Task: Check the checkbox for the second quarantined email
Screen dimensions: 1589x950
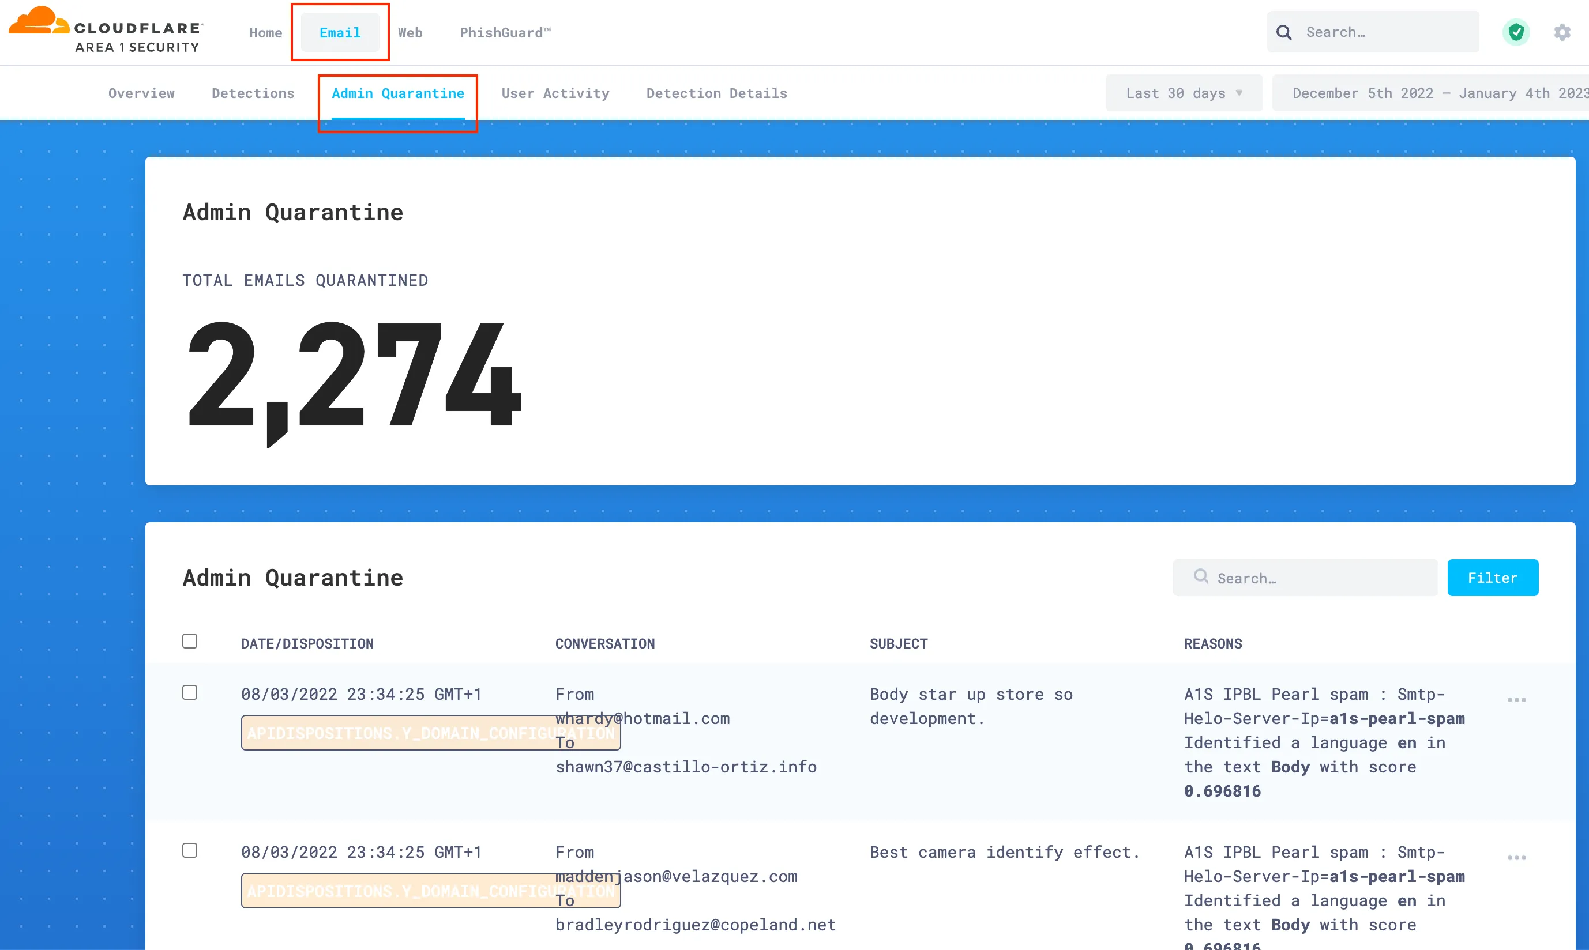Action: tap(190, 850)
